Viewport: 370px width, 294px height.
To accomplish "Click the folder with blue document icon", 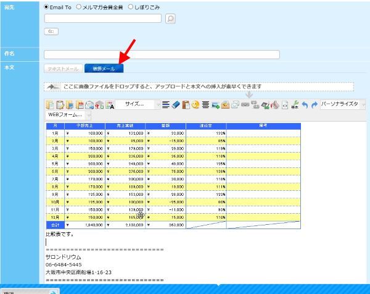I will [70, 105].
